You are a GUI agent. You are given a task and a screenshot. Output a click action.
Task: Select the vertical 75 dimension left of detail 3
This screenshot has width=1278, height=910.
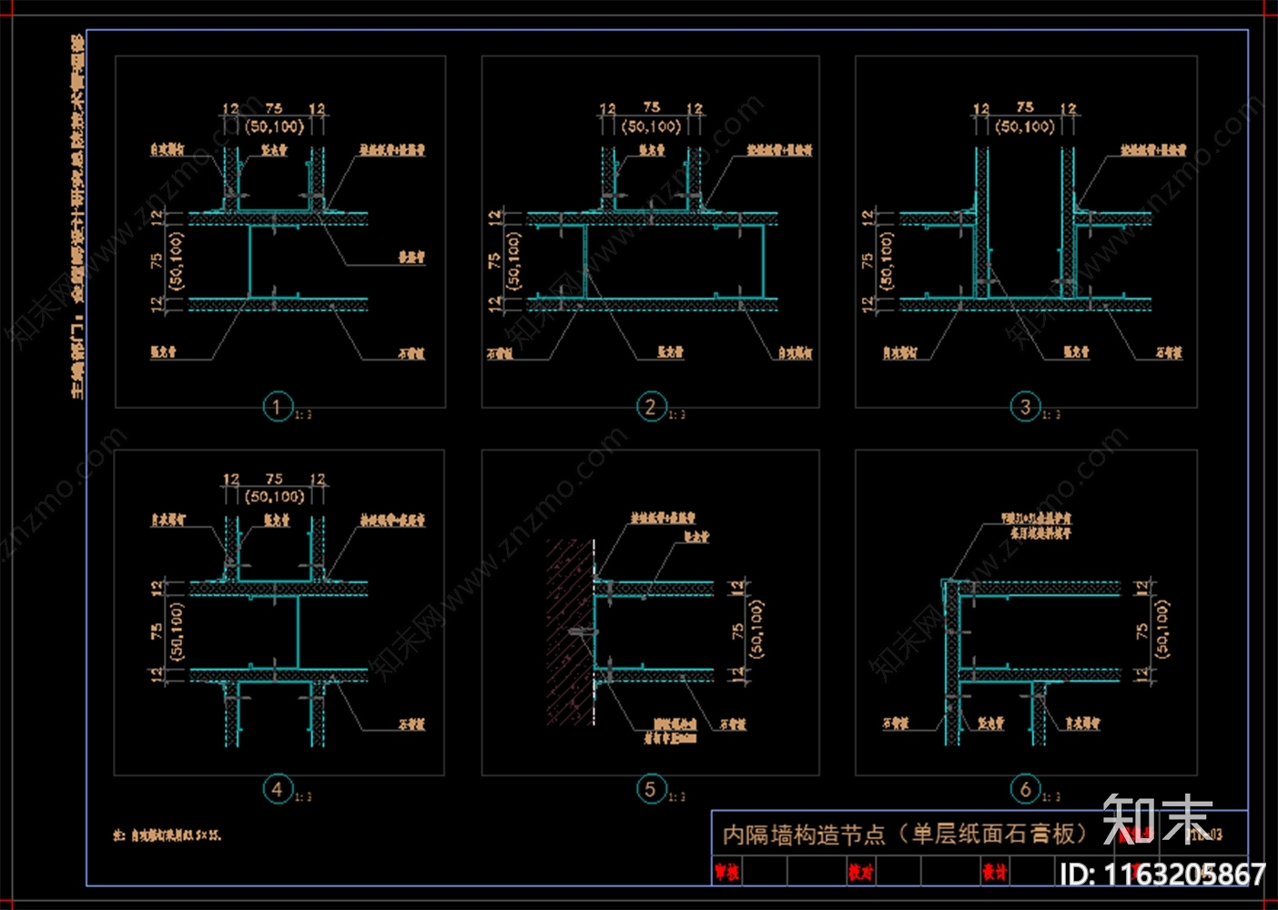867,259
